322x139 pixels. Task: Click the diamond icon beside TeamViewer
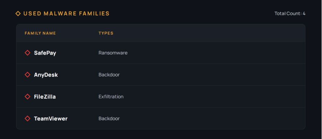click(27, 118)
